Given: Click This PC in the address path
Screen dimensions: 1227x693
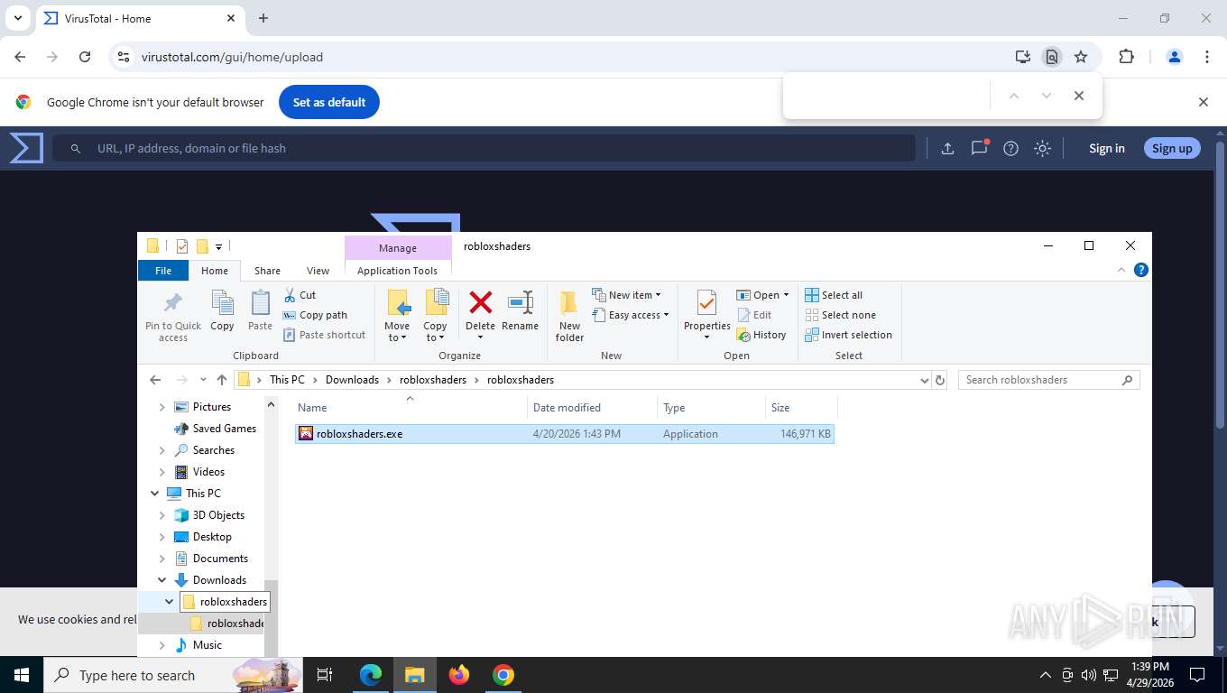Looking at the screenshot, I should coord(287,380).
